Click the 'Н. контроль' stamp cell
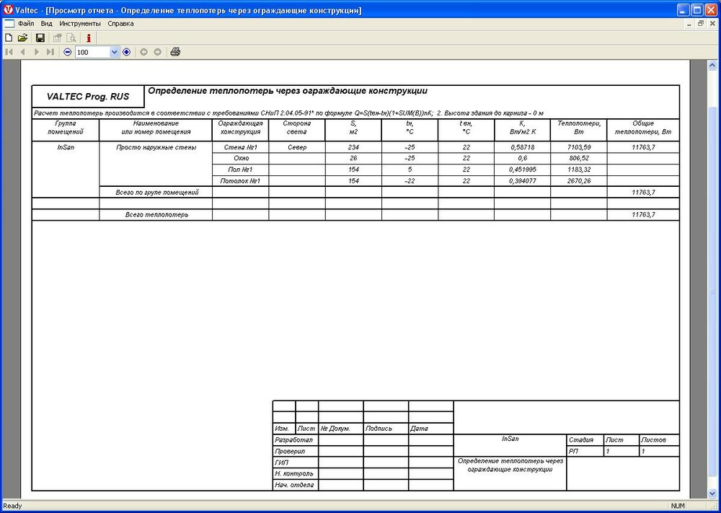This screenshot has width=721, height=513. (295, 473)
